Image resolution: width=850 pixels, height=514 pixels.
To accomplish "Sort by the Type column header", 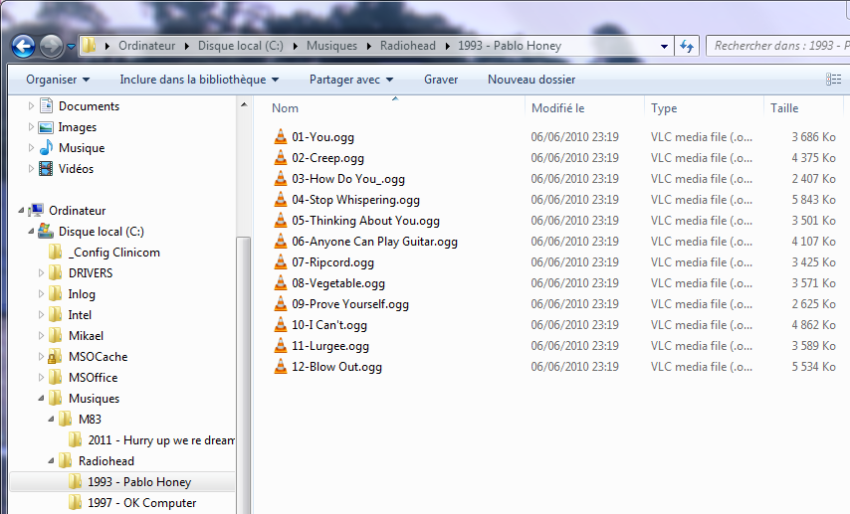I will 664,108.
